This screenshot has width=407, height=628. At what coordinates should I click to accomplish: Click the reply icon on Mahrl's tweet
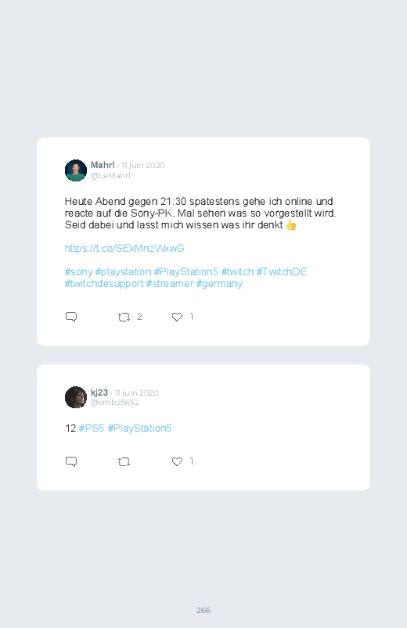click(71, 317)
